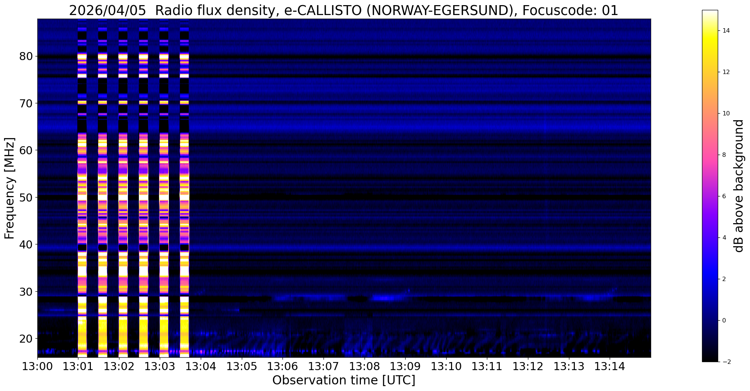Click the 'Observation time [UTC]' axis label
The image size is (750, 391).
pos(344,380)
